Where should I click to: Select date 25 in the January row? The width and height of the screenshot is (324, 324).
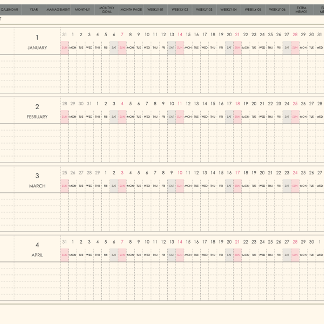click(x=270, y=35)
